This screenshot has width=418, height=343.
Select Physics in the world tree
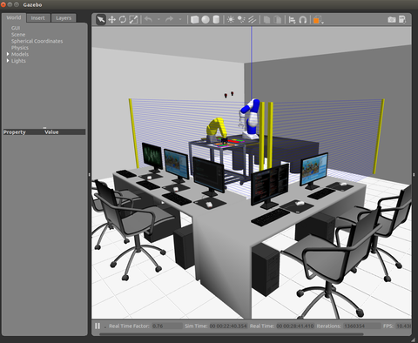(x=20, y=48)
